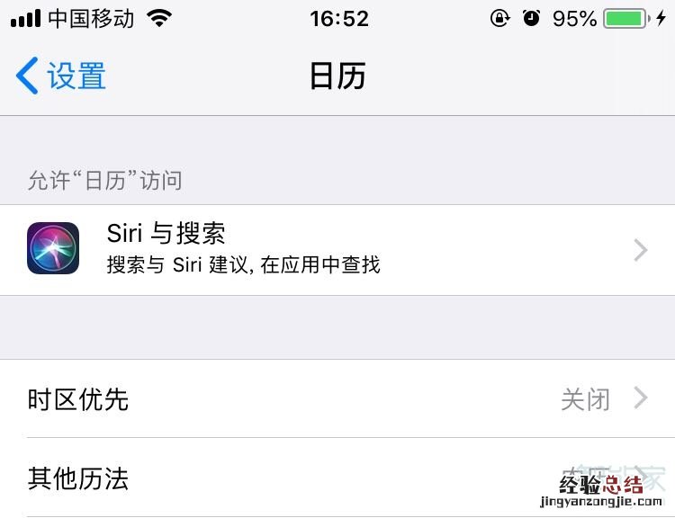Expand the Siri 与搜索 row chevron
Image resolution: width=675 pixels, height=518 pixels.
641,250
